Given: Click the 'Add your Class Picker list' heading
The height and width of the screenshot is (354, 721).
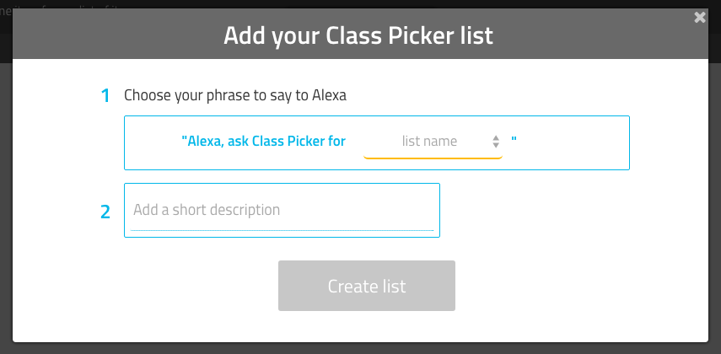Looking at the screenshot, I should pos(358,35).
